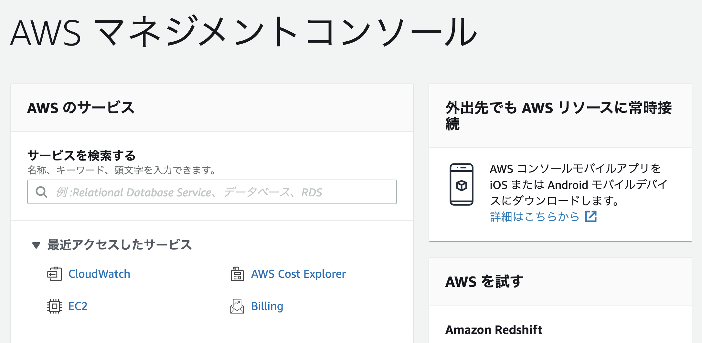Select the Amazon Redshift heading
The width and height of the screenshot is (702, 343).
pos(494,330)
